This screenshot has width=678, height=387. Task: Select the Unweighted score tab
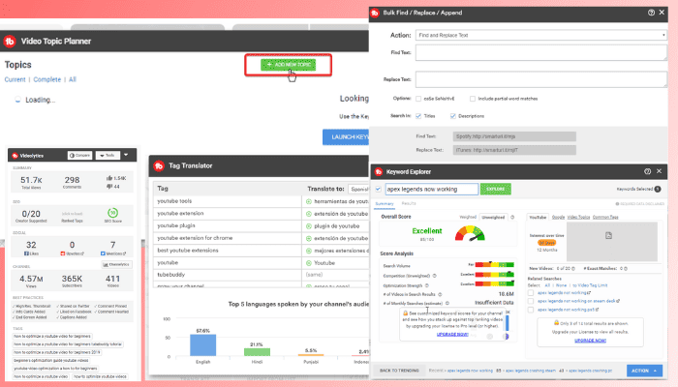493,218
